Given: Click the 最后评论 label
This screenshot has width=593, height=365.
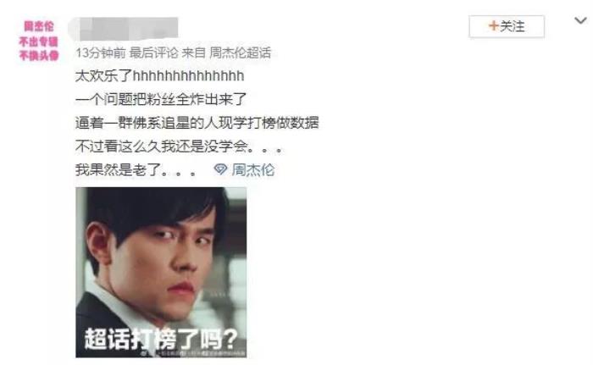Looking at the screenshot, I should click(x=153, y=53).
